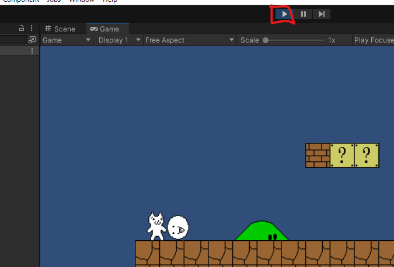Click the search field in the left panel
394x267 pixels.
13,40
